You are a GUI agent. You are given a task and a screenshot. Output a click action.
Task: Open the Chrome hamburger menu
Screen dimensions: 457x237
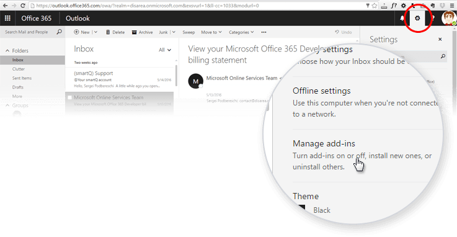(452, 6)
